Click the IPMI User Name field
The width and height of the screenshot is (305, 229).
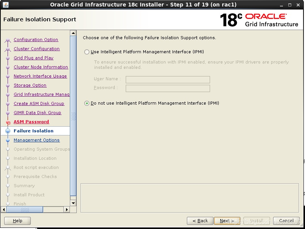168,80
